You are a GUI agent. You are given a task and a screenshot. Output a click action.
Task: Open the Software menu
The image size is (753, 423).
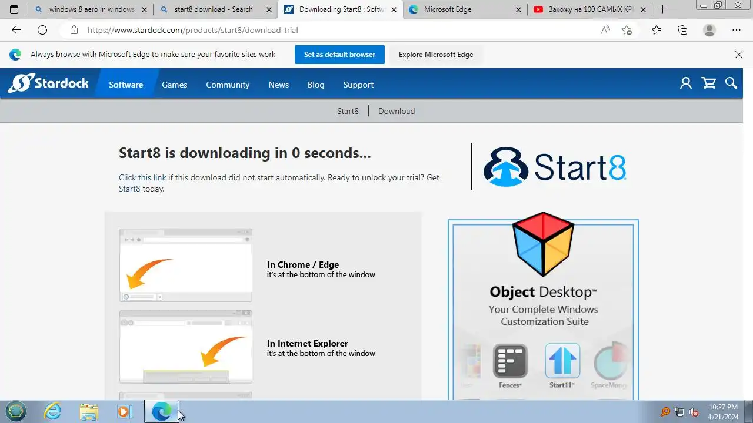pyautogui.click(x=126, y=85)
